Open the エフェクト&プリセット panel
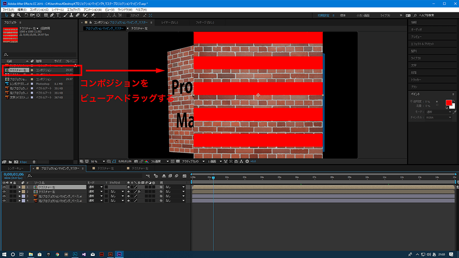The width and height of the screenshot is (459, 258). pyautogui.click(x=421, y=44)
